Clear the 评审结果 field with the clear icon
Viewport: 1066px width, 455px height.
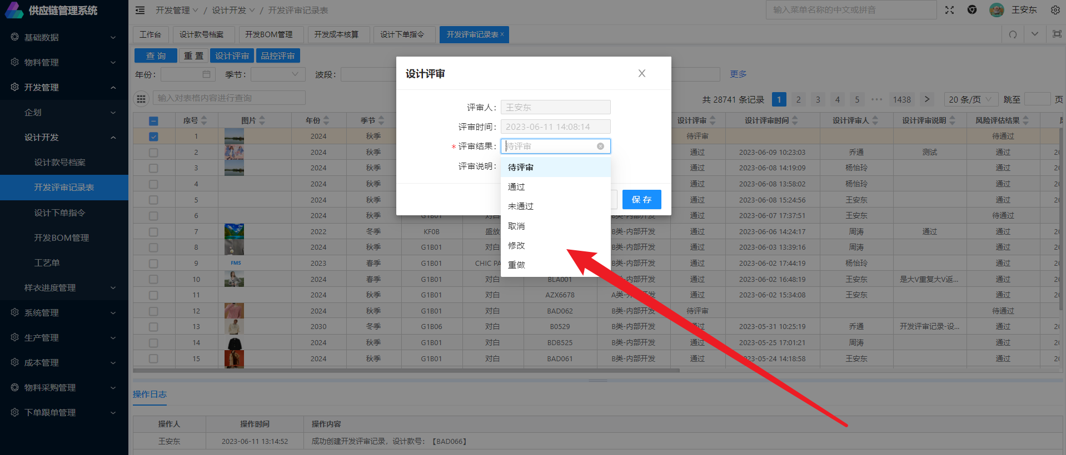pos(600,146)
